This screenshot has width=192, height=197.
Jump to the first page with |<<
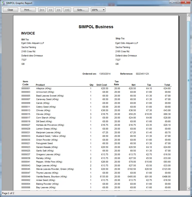point(42,10)
